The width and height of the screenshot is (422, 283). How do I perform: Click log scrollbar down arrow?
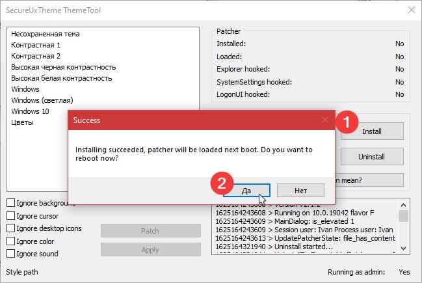pyautogui.click(x=403, y=249)
